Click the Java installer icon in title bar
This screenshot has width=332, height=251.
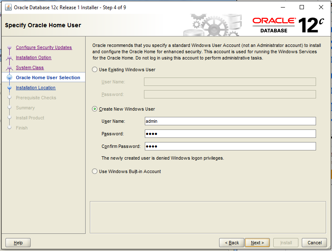click(8, 8)
